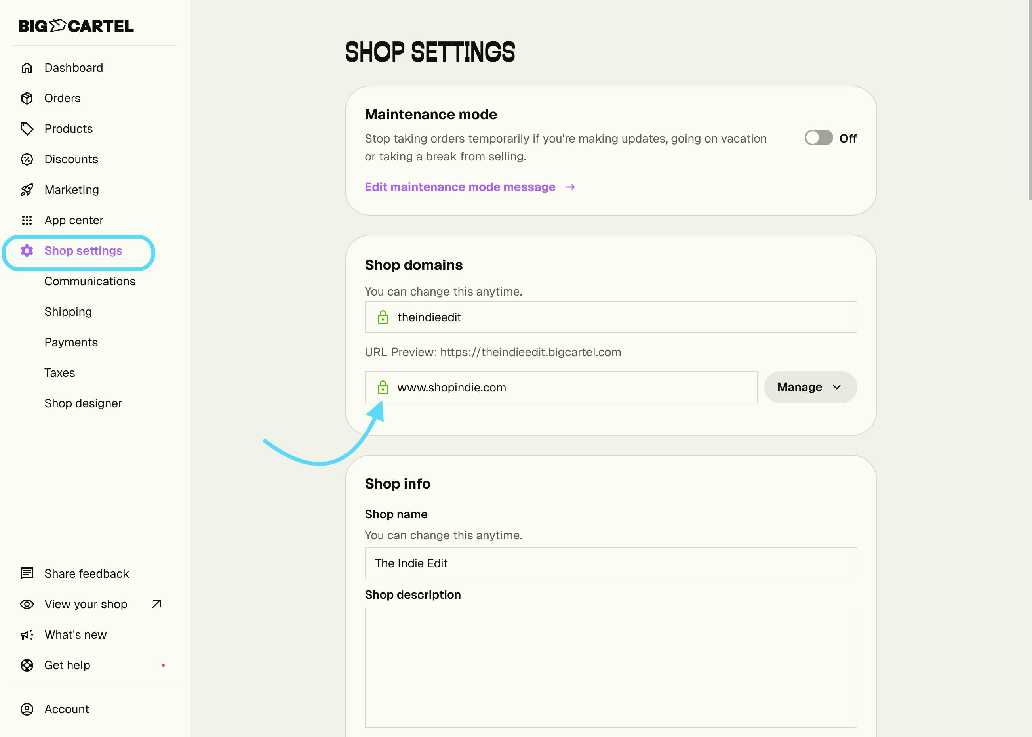The image size is (1032, 737).
Task: Click the Account profile icon
Action: click(27, 709)
